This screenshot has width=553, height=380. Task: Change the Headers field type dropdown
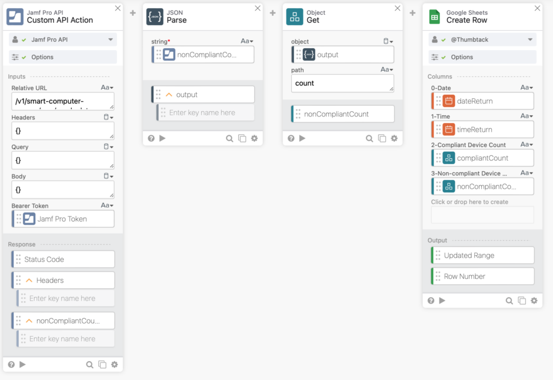(109, 117)
